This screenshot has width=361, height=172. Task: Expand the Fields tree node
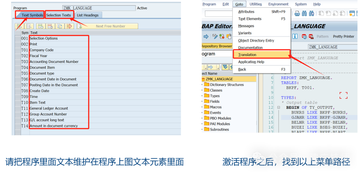202,101
